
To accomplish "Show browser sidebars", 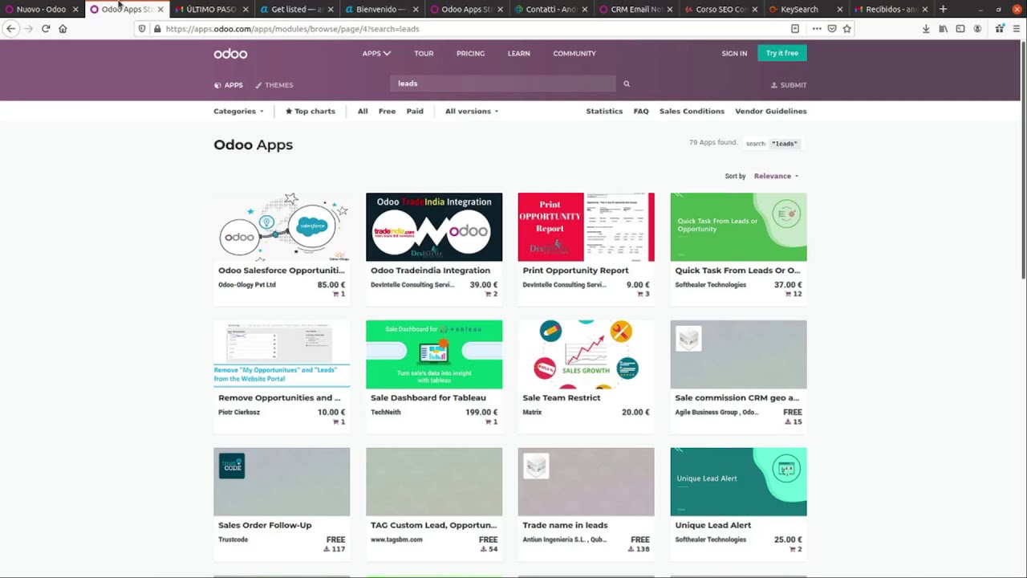I will 960,29.
